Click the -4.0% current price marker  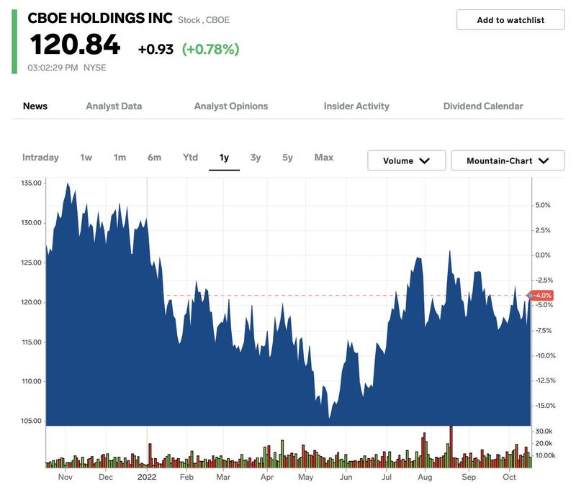[541, 296]
